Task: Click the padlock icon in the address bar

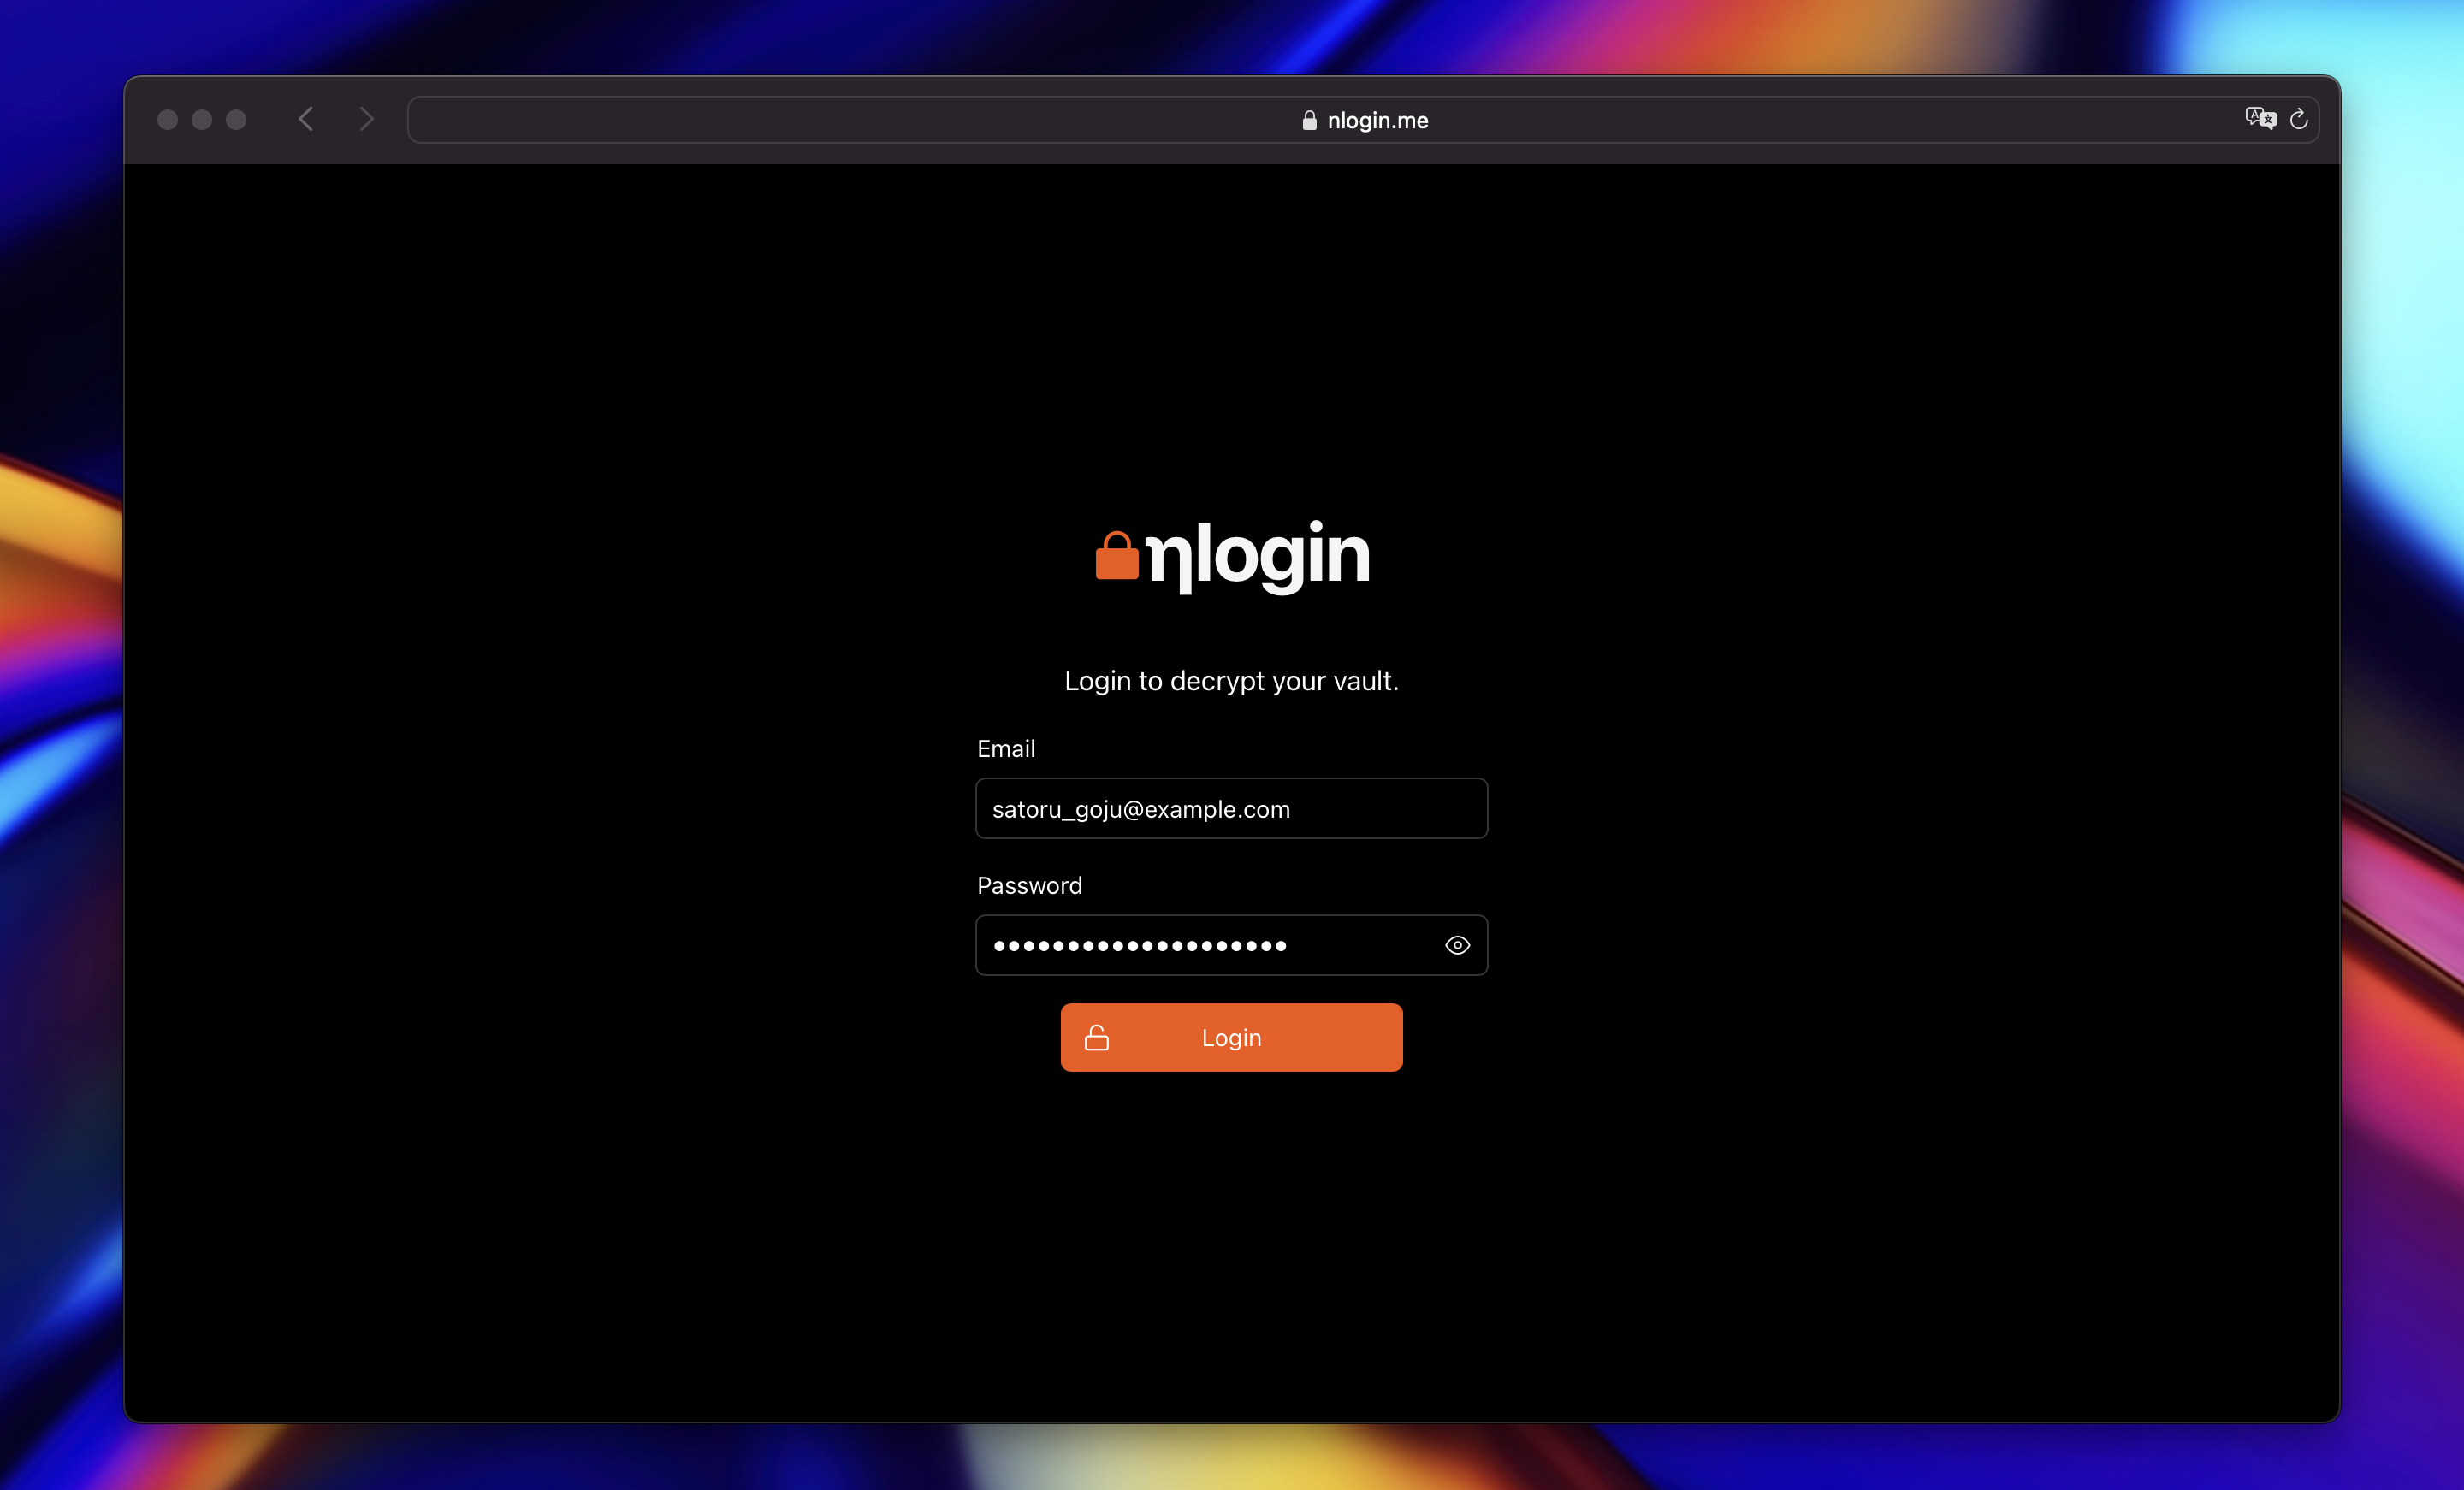Action: 1308,120
